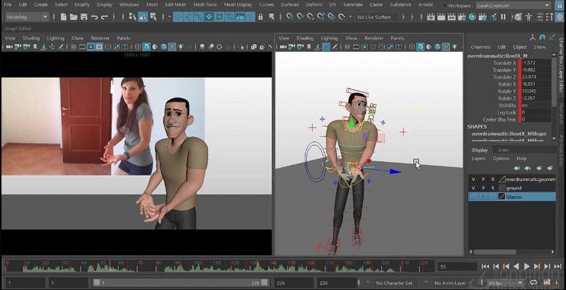Click the Snap to curves magnet icon
Screen dimensions: 566x290
[300, 17]
